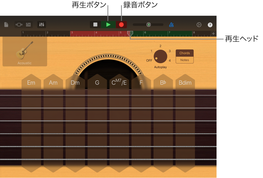The image size is (263, 178).
Task: Start recording with the red Record button
Action: (121, 25)
